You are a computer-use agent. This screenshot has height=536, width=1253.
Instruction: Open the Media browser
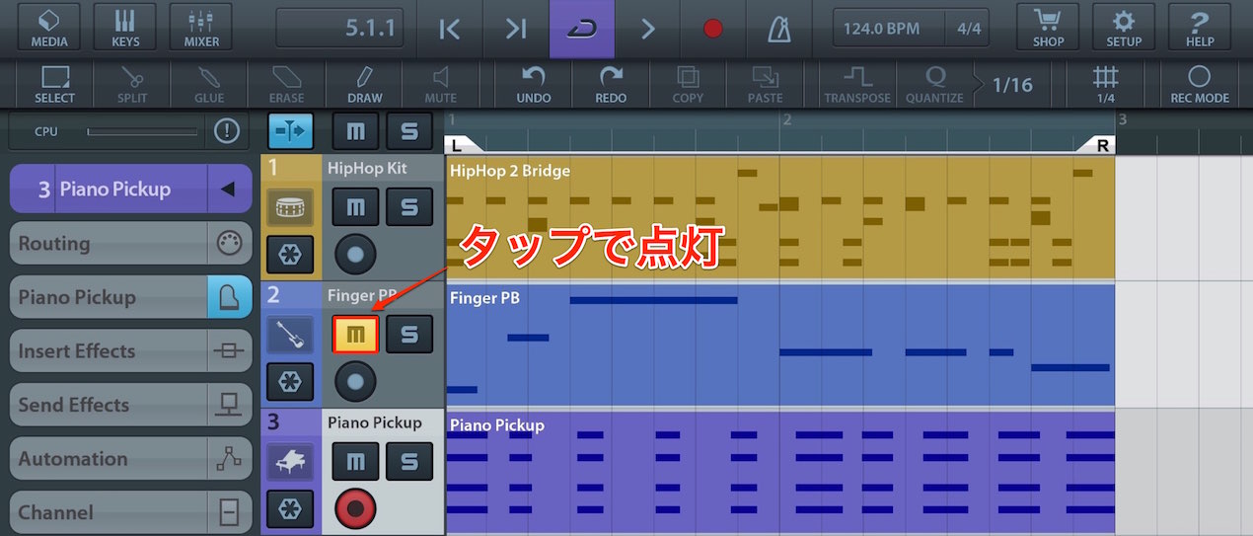[49, 29]
